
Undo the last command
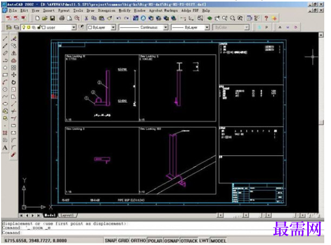(x=118, y=19)
